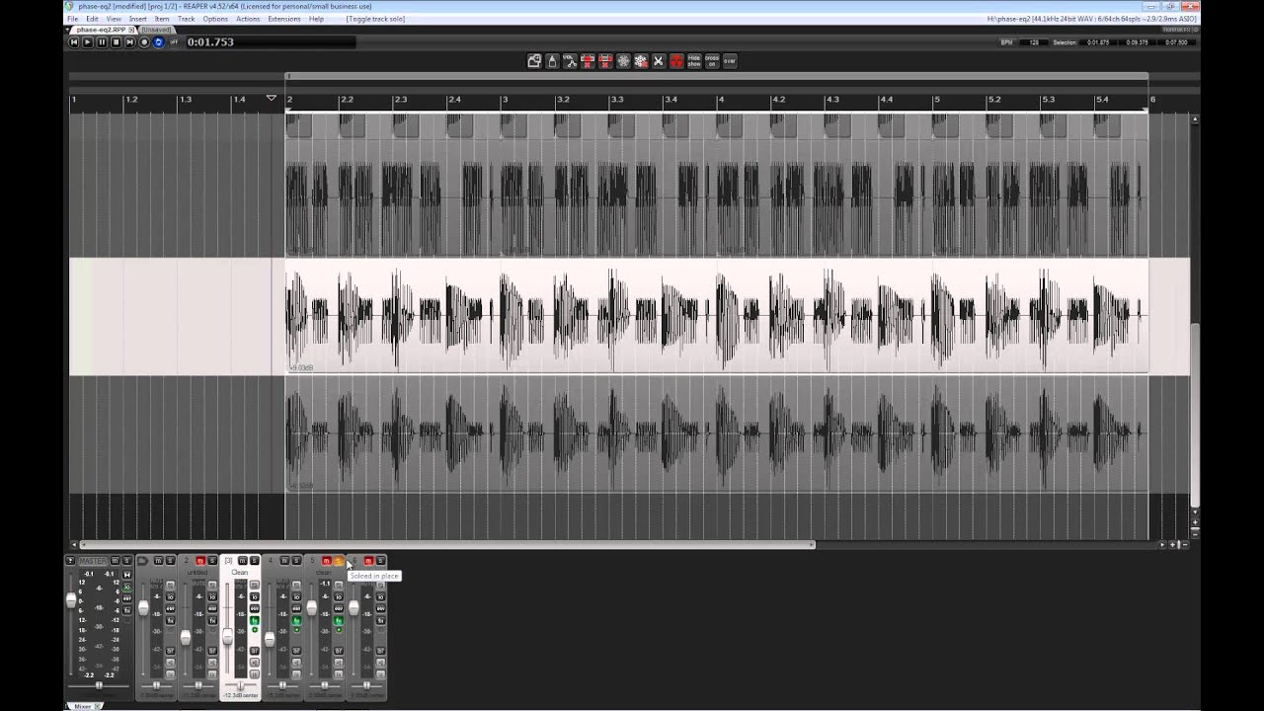Open the Extensions menu

(284, 19)
